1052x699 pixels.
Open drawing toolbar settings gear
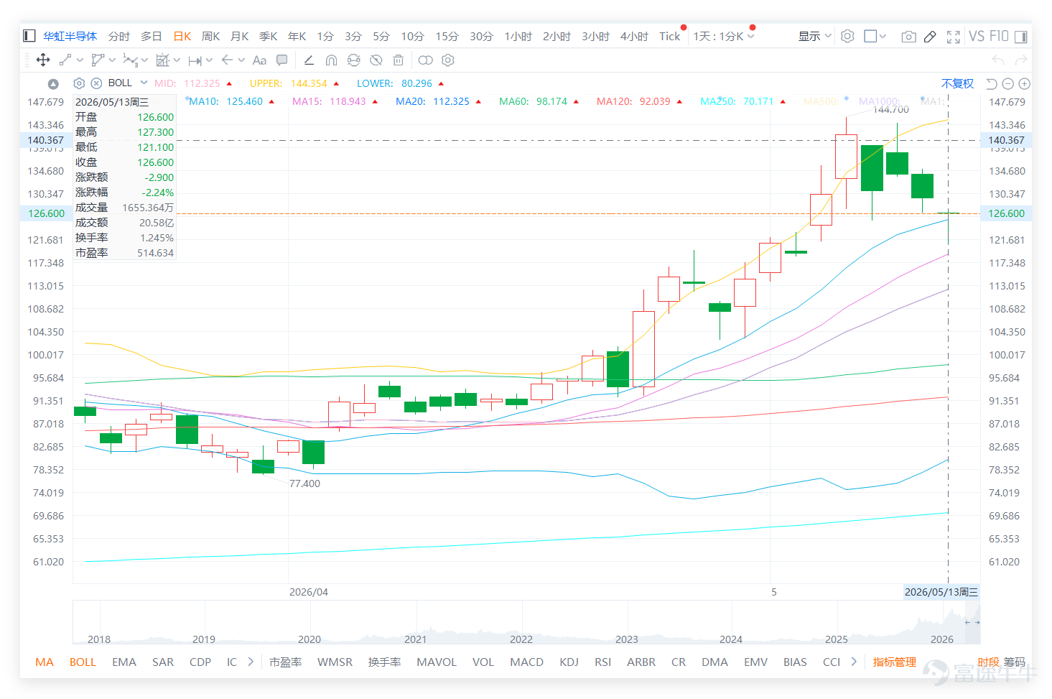[448, 60]
